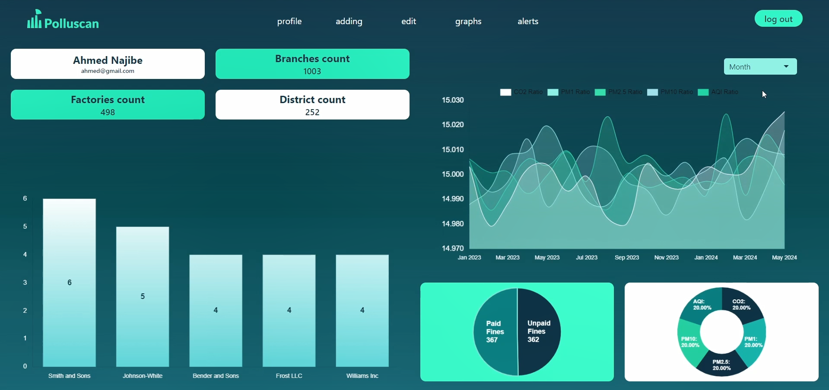
Task: Click the Branches count card
Action: [x=312, y=64]
